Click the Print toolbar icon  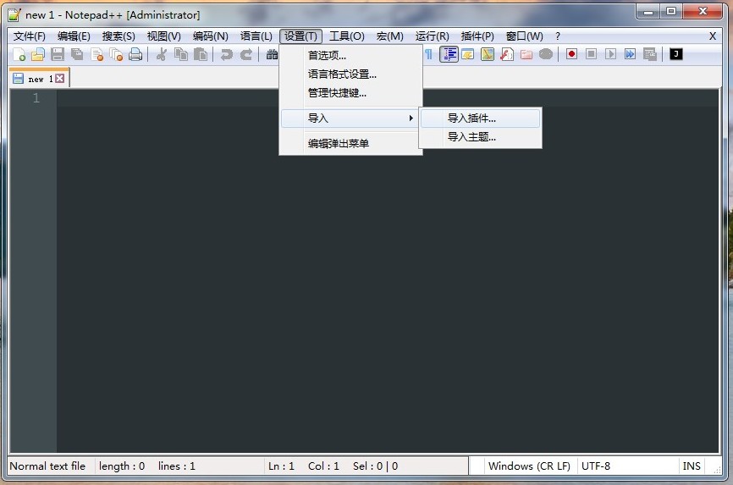tap(135, 55)
